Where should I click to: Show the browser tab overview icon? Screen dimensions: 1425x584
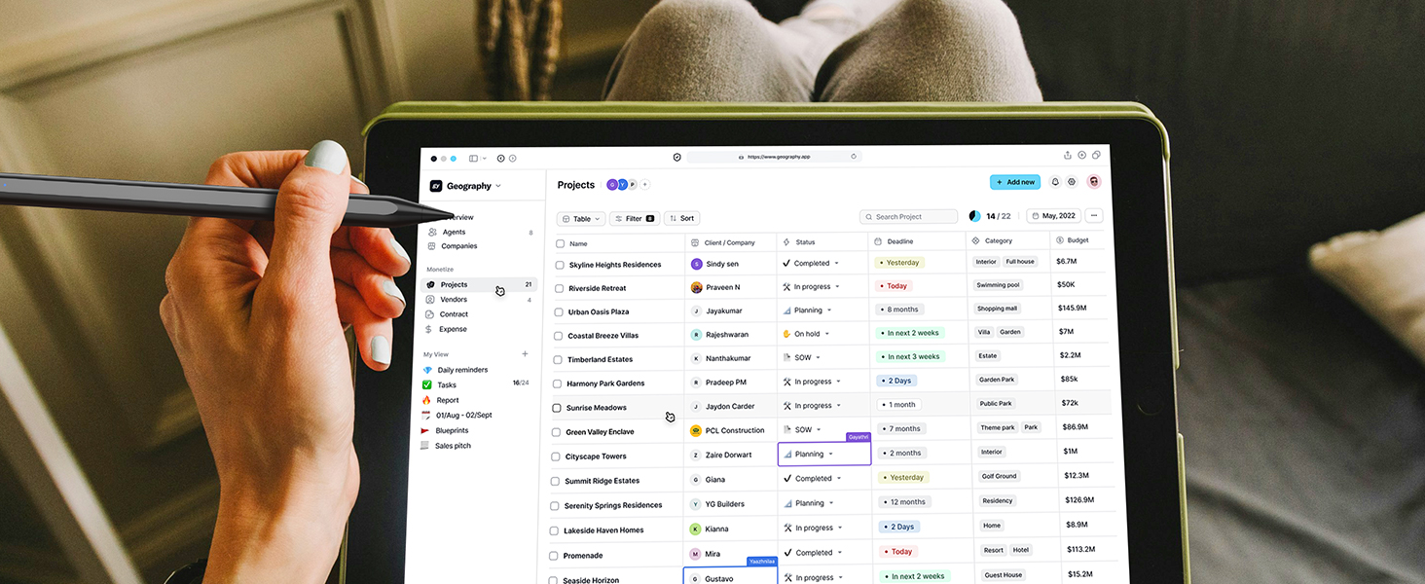1096,155
